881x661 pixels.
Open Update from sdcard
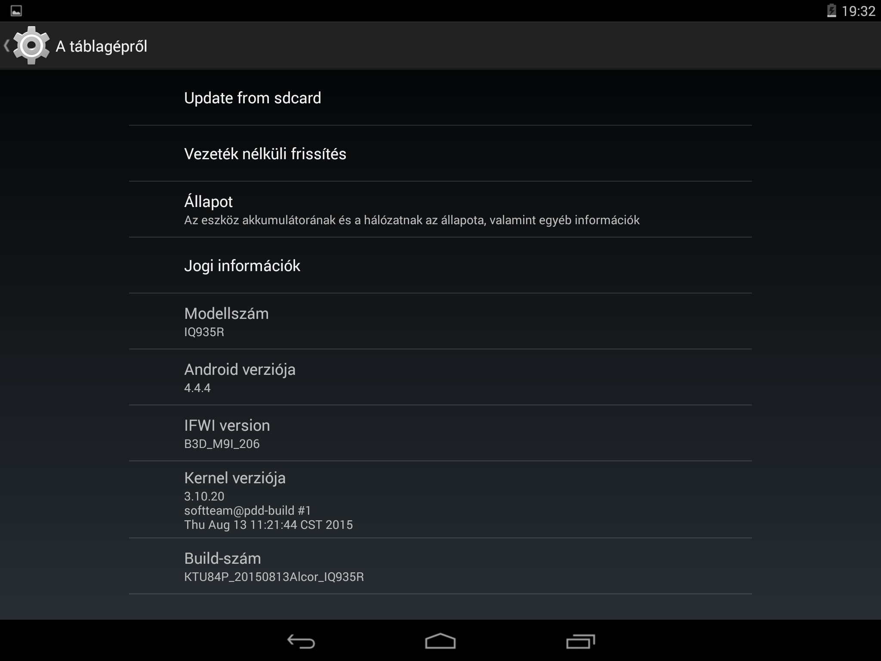(x=440, y=98)
